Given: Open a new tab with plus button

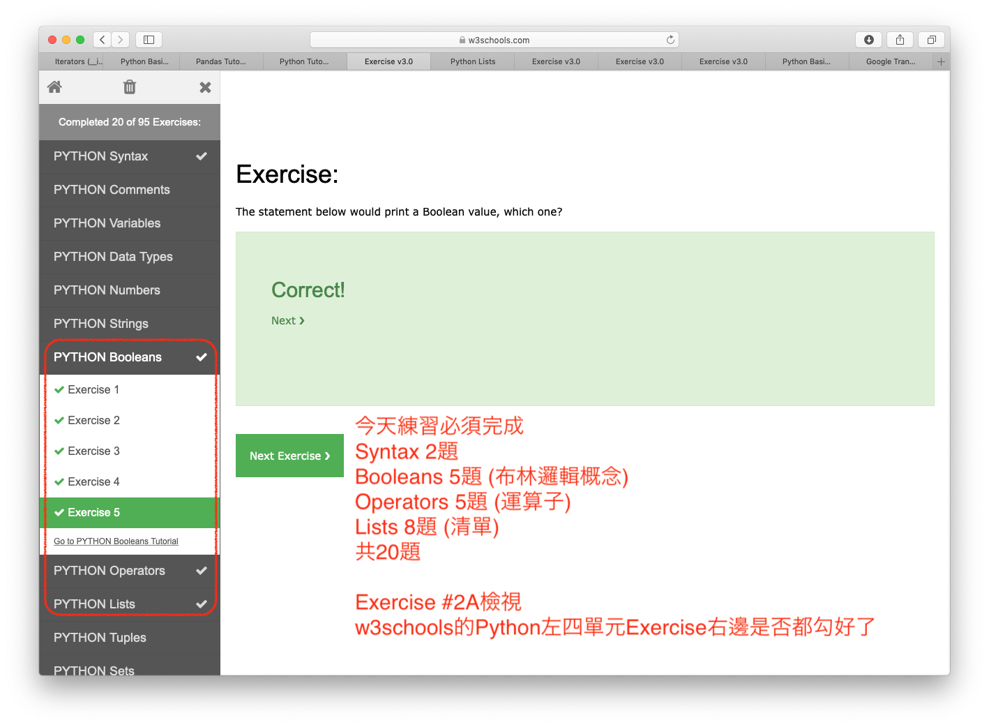Looking at the screenshot, I should (x=941, y=61).
